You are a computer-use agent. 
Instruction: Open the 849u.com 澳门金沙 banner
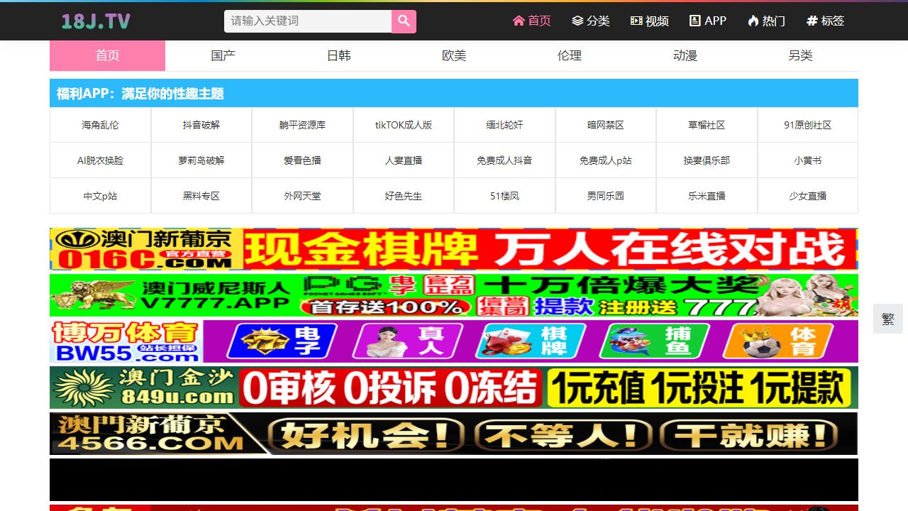point(454,388)
